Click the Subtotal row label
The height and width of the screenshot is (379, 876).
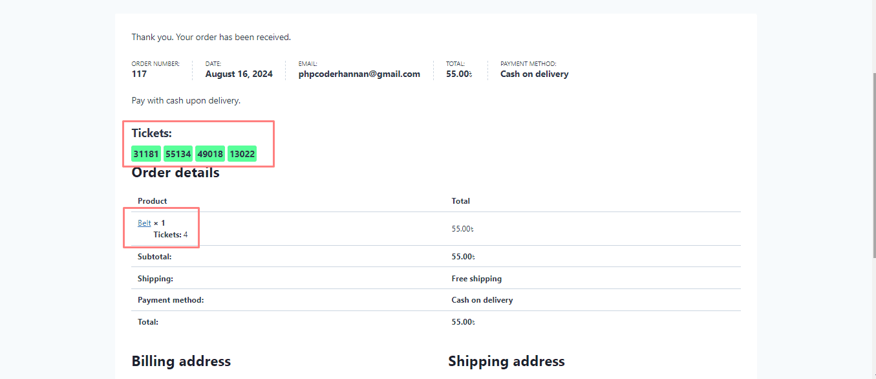pos(154,257)
